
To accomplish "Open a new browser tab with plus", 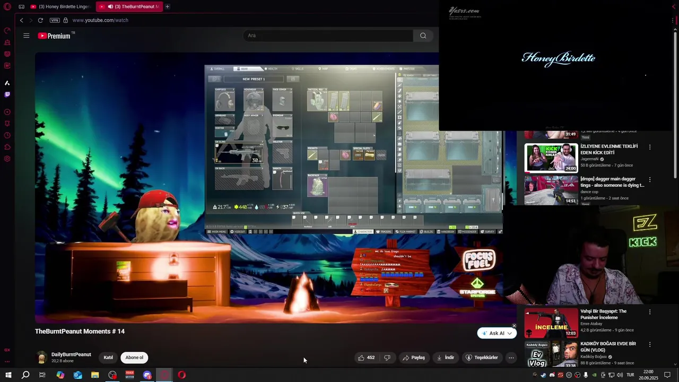I will (x=167, y=7).
